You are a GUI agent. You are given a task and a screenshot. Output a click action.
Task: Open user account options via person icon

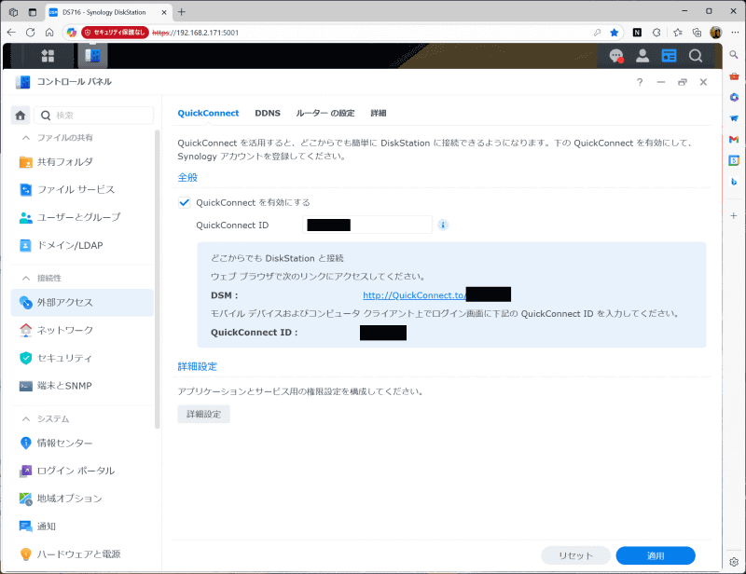642,55
